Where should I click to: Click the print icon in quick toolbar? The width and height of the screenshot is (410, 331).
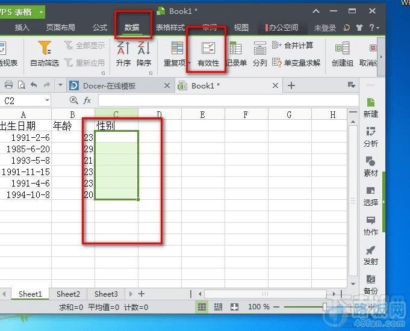pyautogui.click(x=8, y=85)
